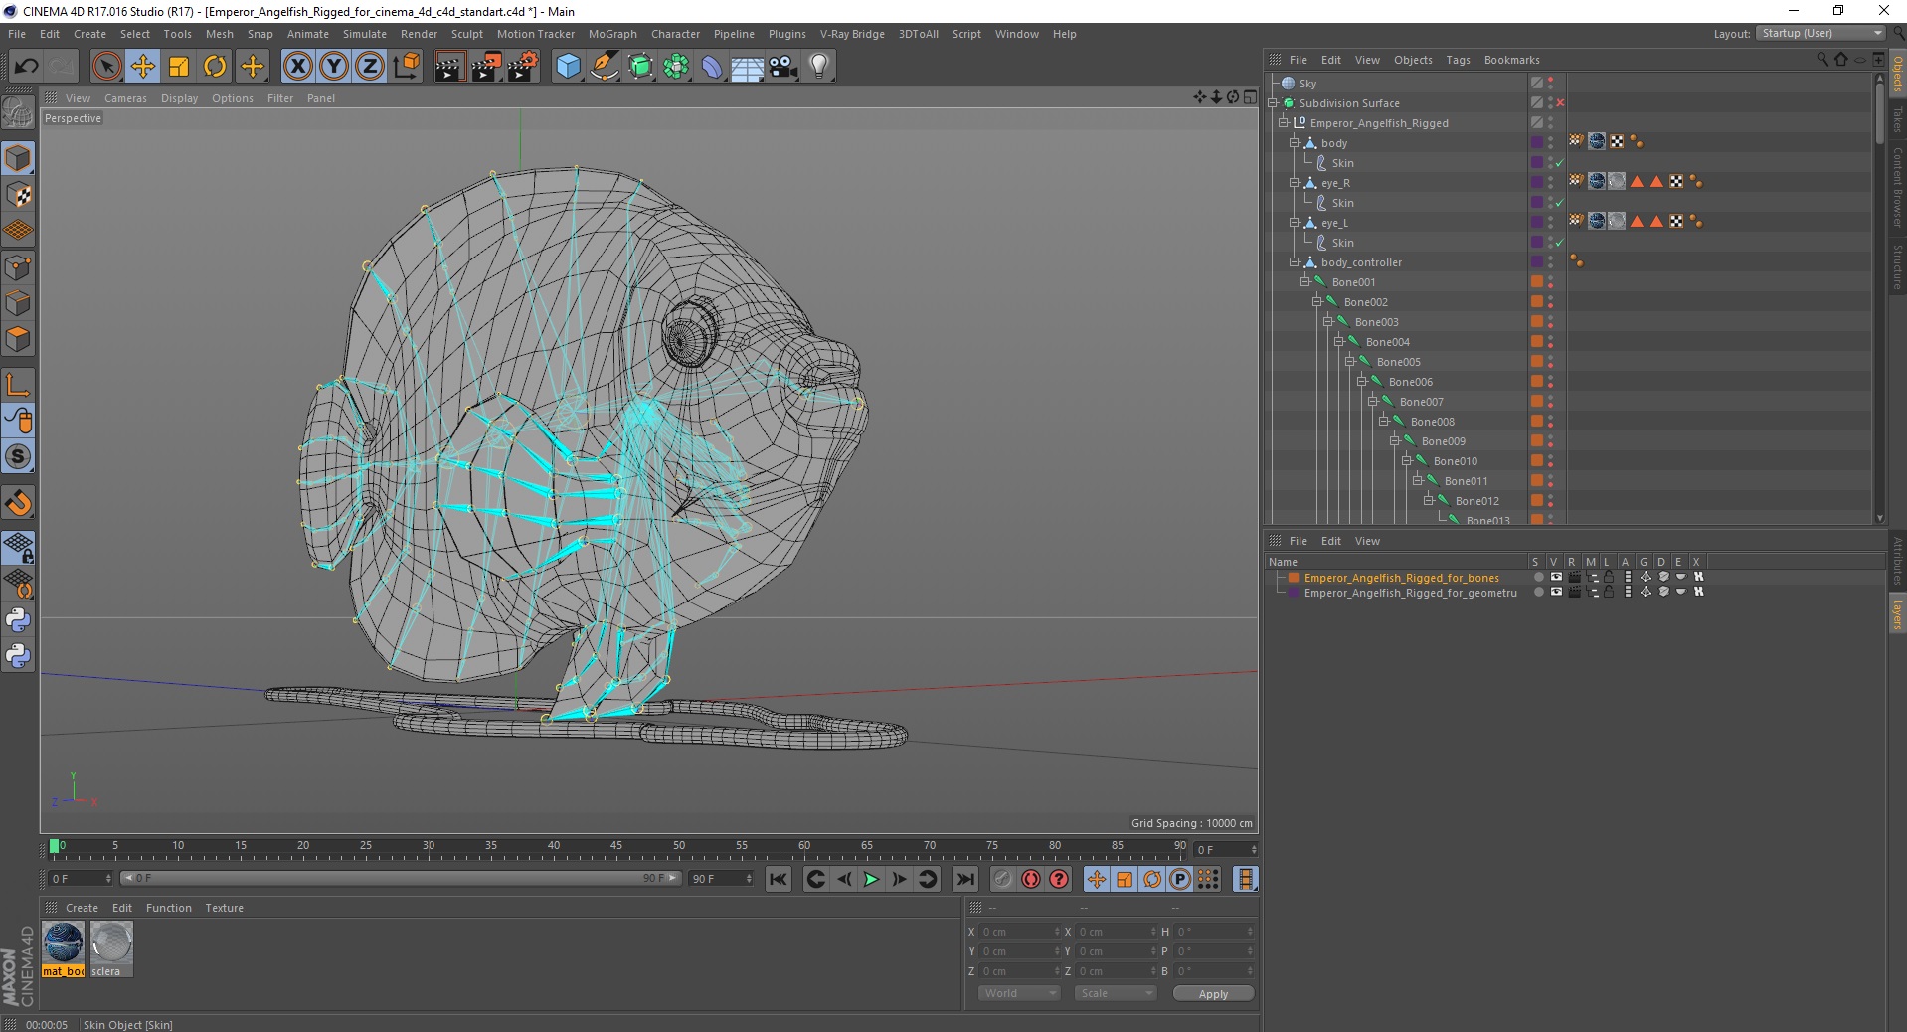1907x1032 pixels.
Task: Toggle X axis lock
Action: [x=297, y=67]
